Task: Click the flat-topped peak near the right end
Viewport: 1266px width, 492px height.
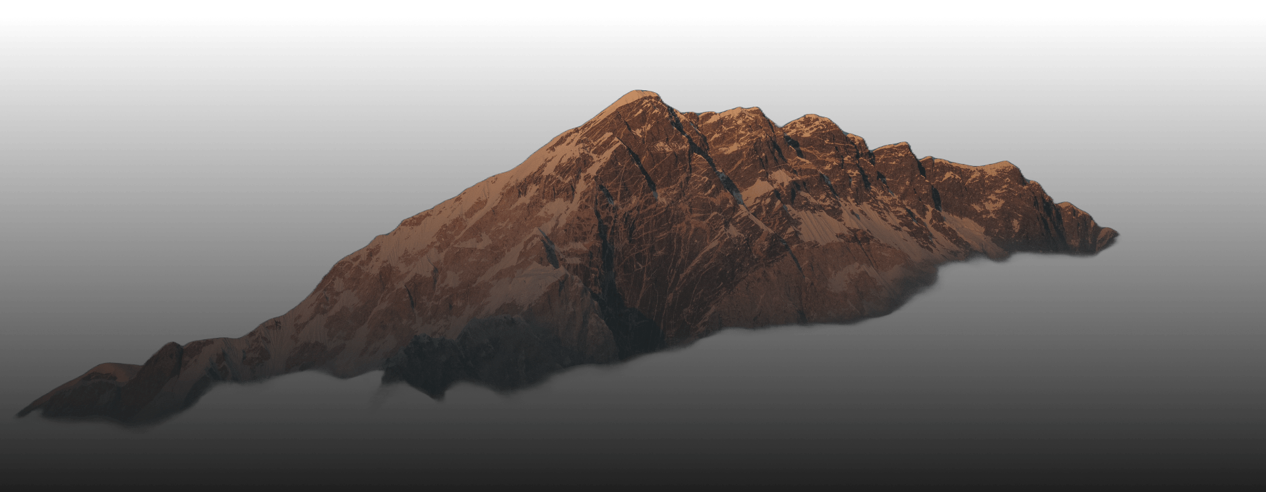Action: [999, 165]
